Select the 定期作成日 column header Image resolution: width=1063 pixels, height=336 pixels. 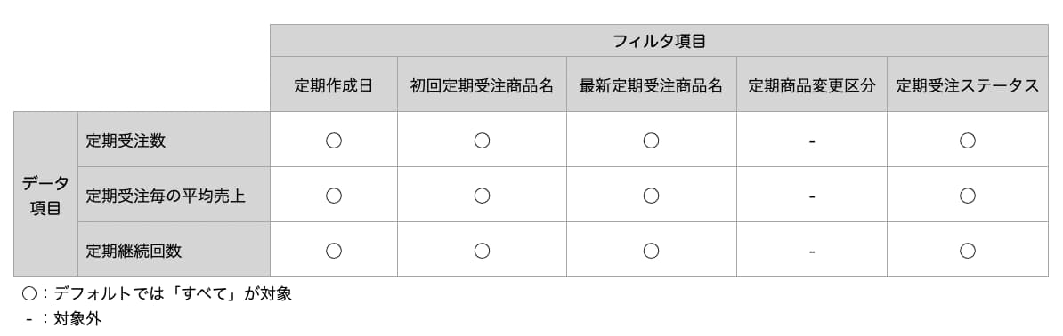point(334,84)
